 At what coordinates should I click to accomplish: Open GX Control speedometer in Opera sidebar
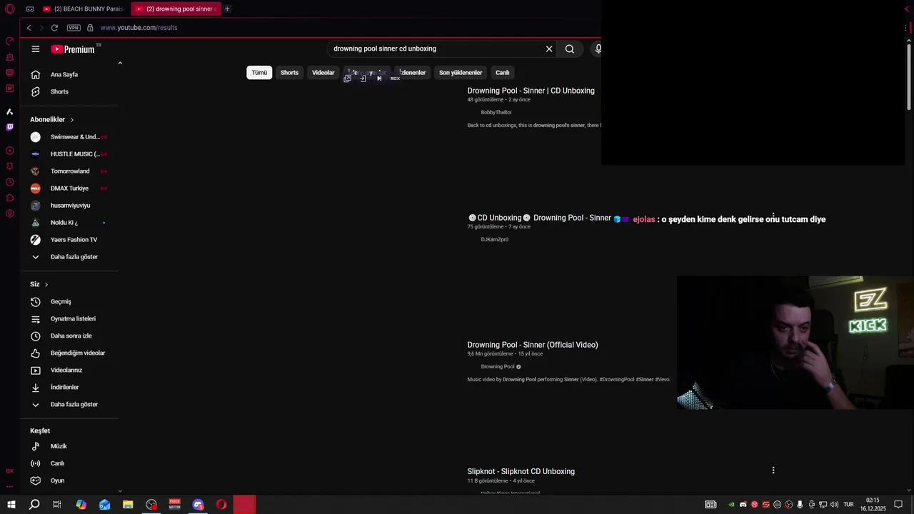(9, 41)
